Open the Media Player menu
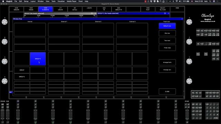The height and width of the screenshot is (124, 221). [71, 1]
